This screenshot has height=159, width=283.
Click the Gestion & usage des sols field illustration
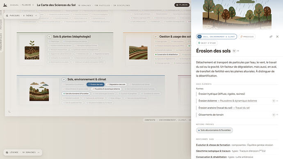[139, 52]
